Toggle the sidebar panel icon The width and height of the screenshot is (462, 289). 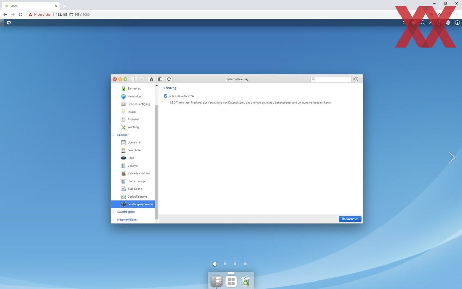point(160,79)
